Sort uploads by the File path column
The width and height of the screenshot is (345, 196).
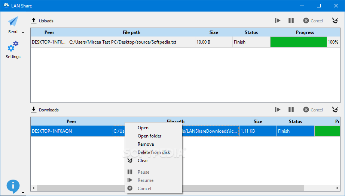pyautogui.click(x=131, y=32)
